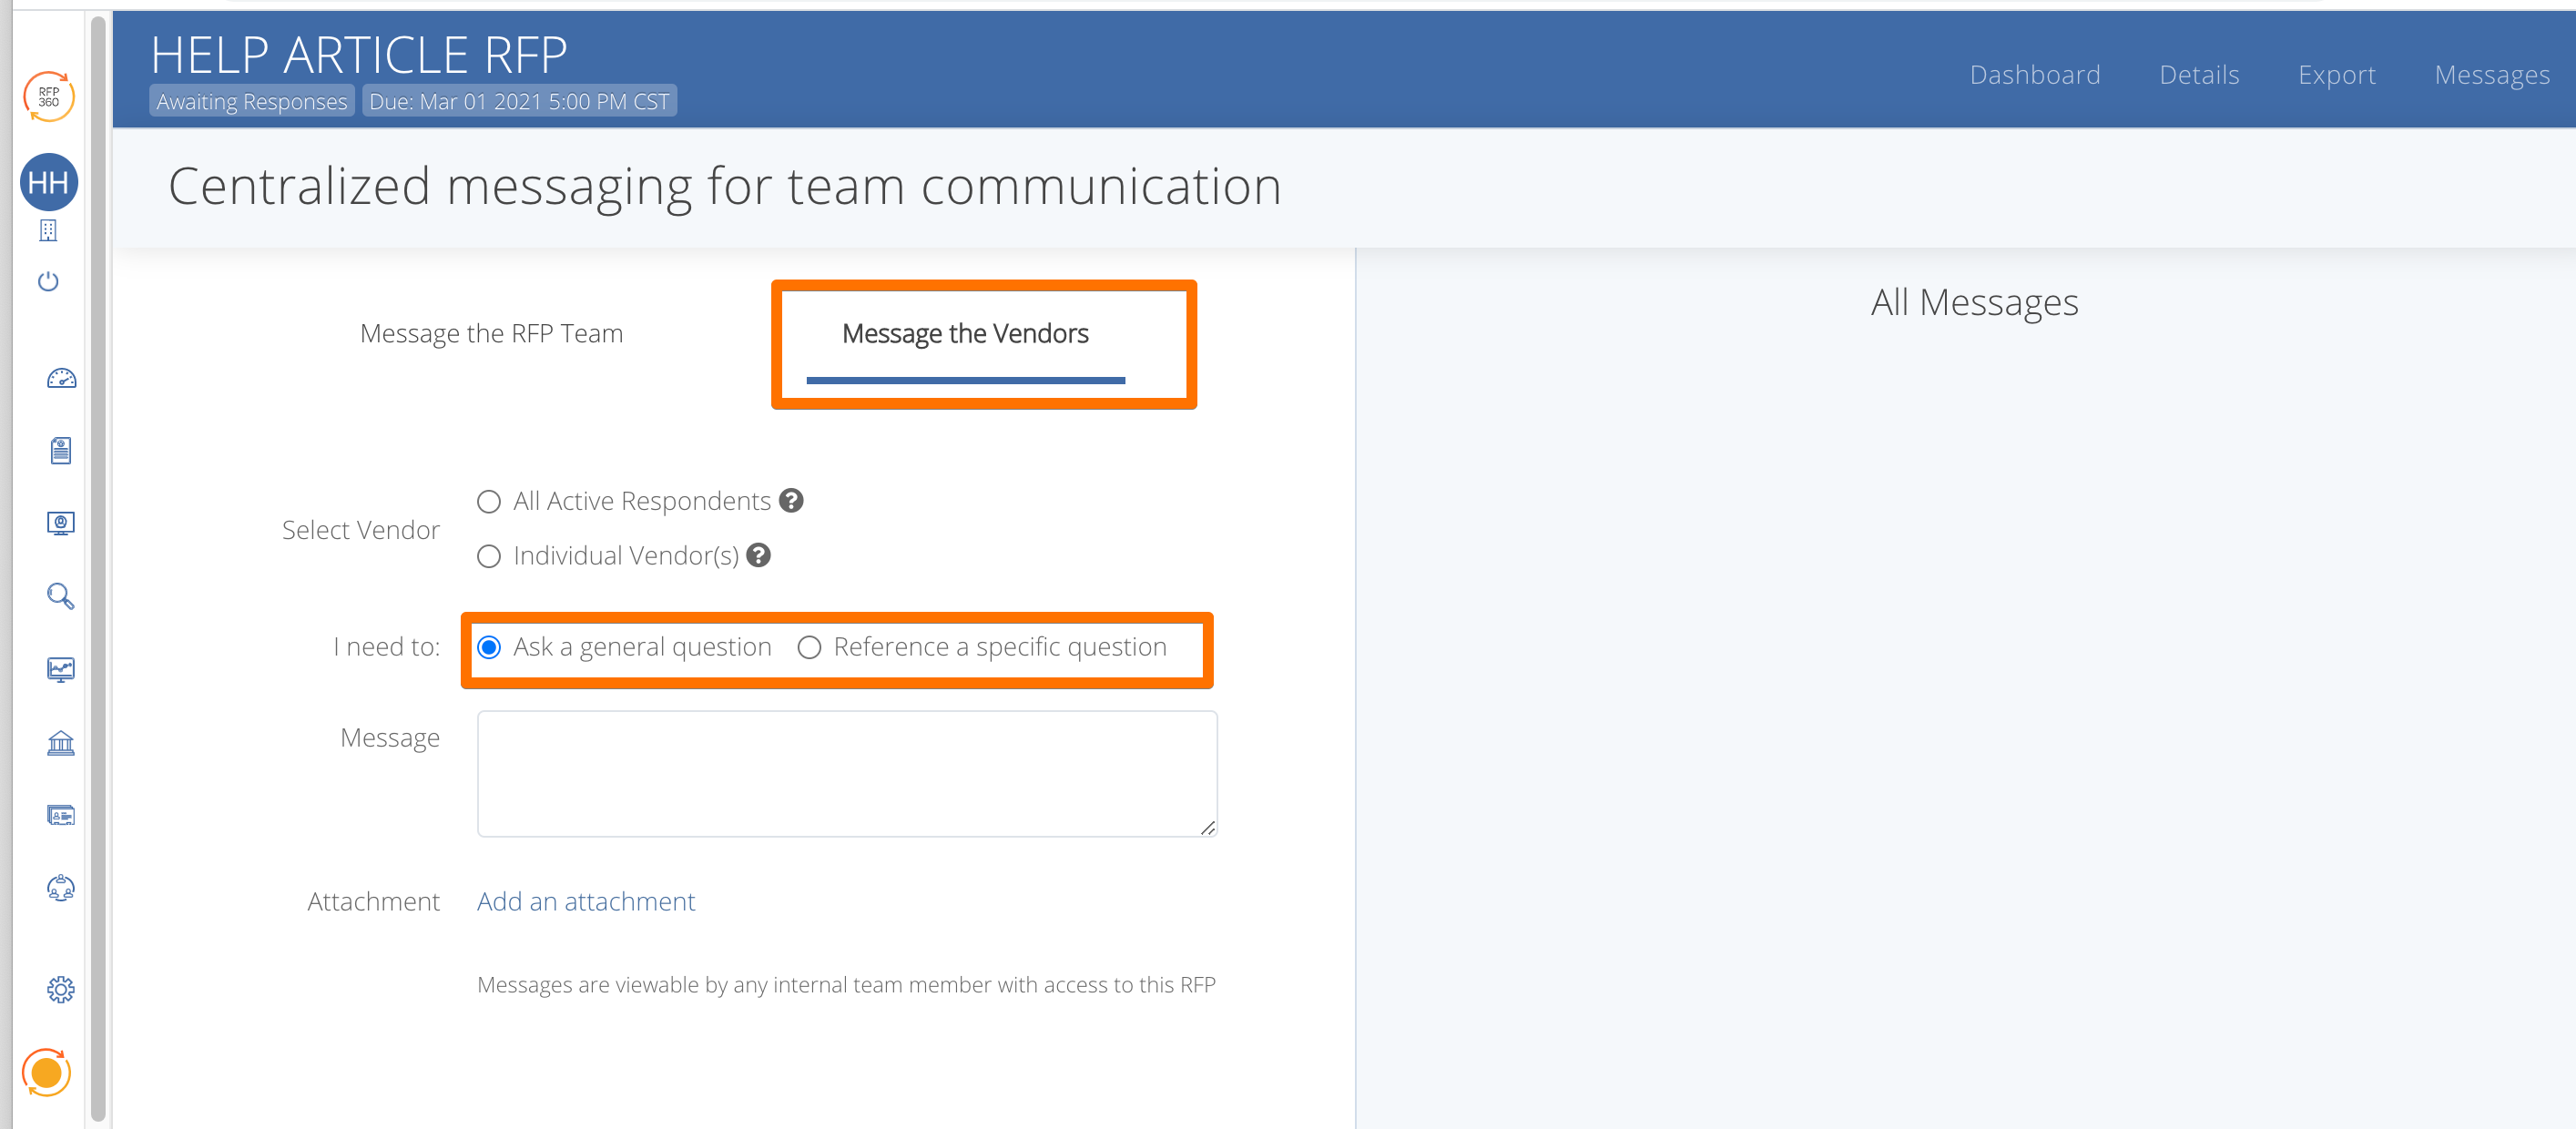Click the search magnifier sidebar icon
This screenshot has height=1129, width=2576.
coord(61,596)
